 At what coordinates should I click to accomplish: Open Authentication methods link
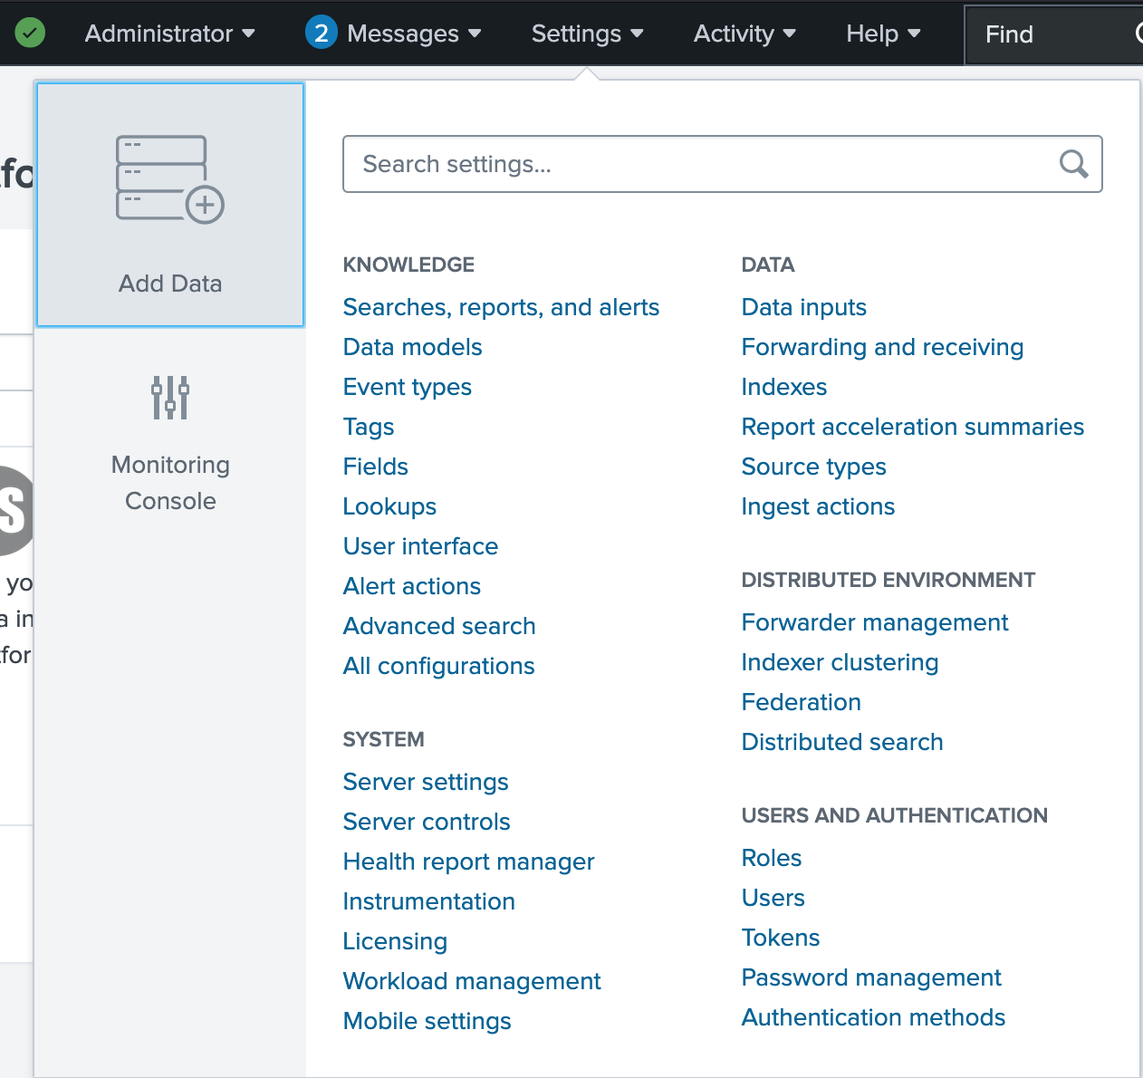[873, 1017]
